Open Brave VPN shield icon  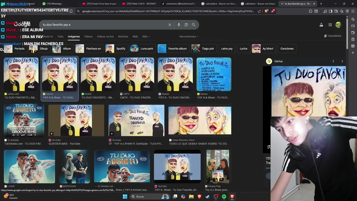[347, 11]
